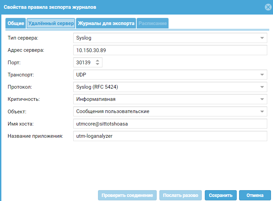
Task: Click the Имя хоста text field
Action: coord(170,124)
